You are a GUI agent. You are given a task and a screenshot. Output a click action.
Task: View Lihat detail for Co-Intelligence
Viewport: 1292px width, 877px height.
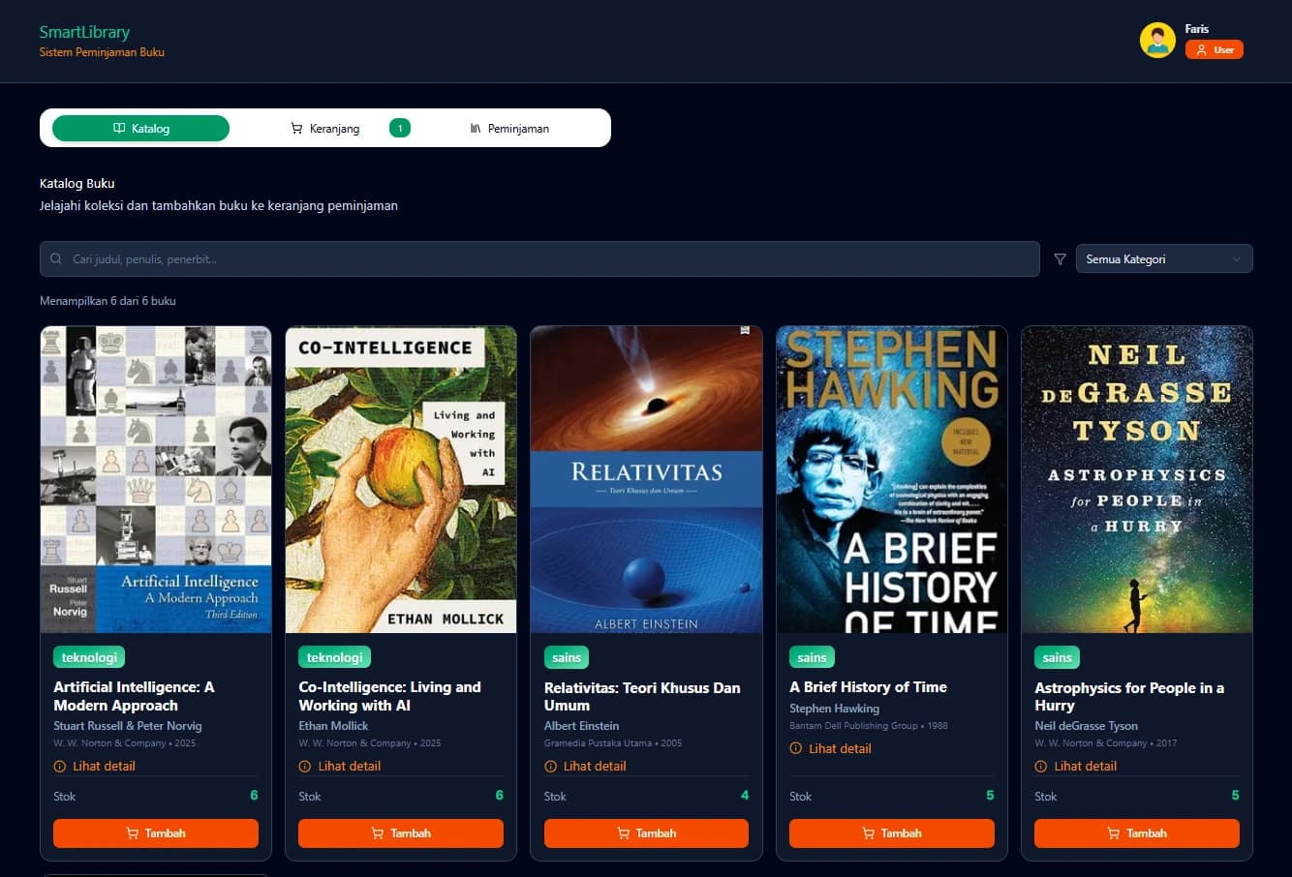pos(340,766)
